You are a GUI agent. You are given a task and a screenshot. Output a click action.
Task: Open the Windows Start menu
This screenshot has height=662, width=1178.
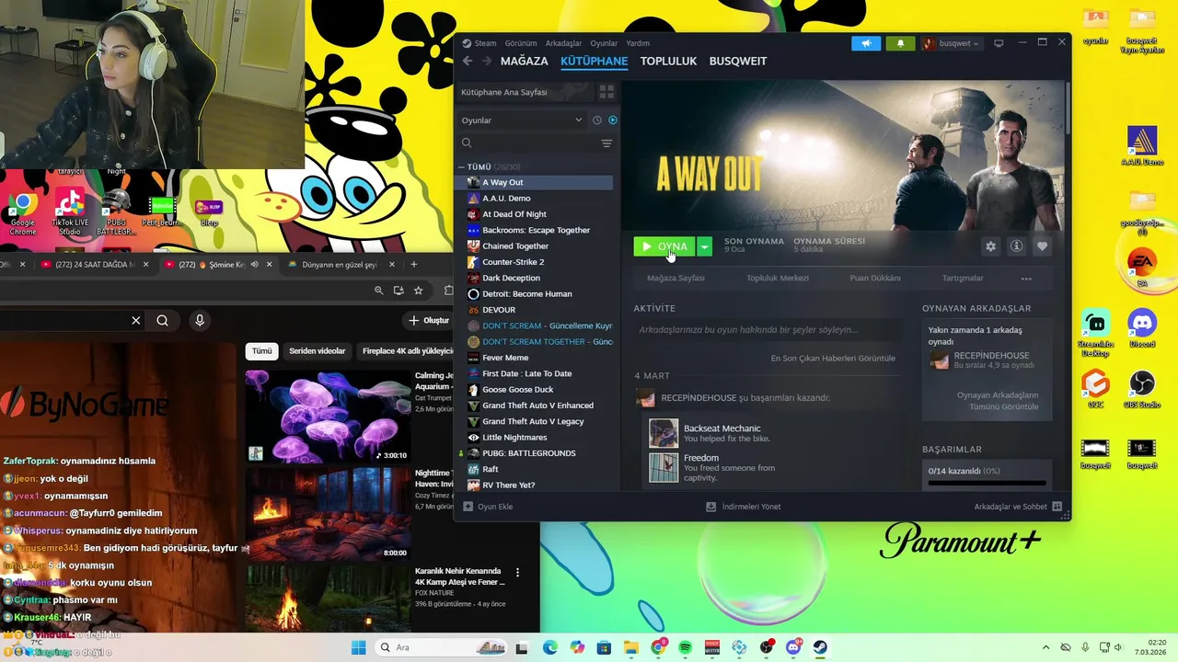[358, 647]
